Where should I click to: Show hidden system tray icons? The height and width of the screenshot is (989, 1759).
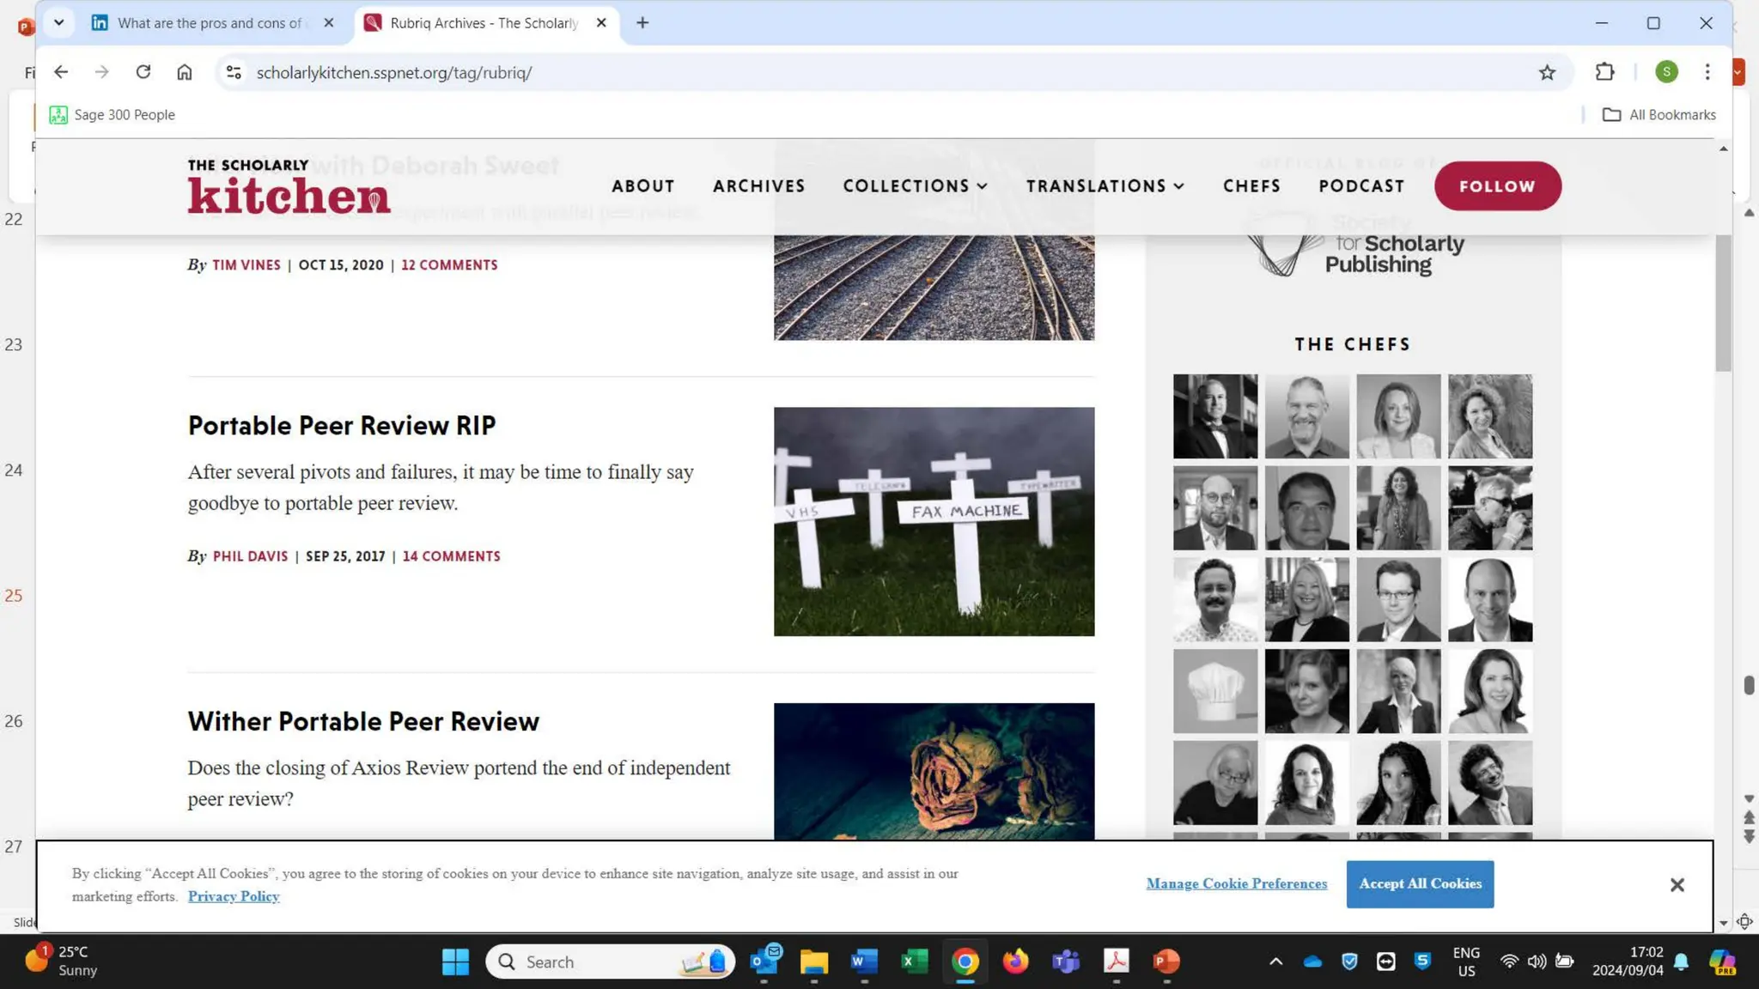pos(1275,962)
